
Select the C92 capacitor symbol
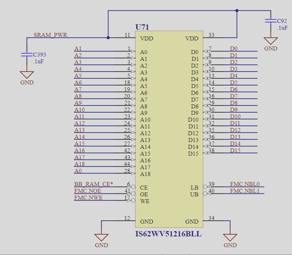point(270,21)
